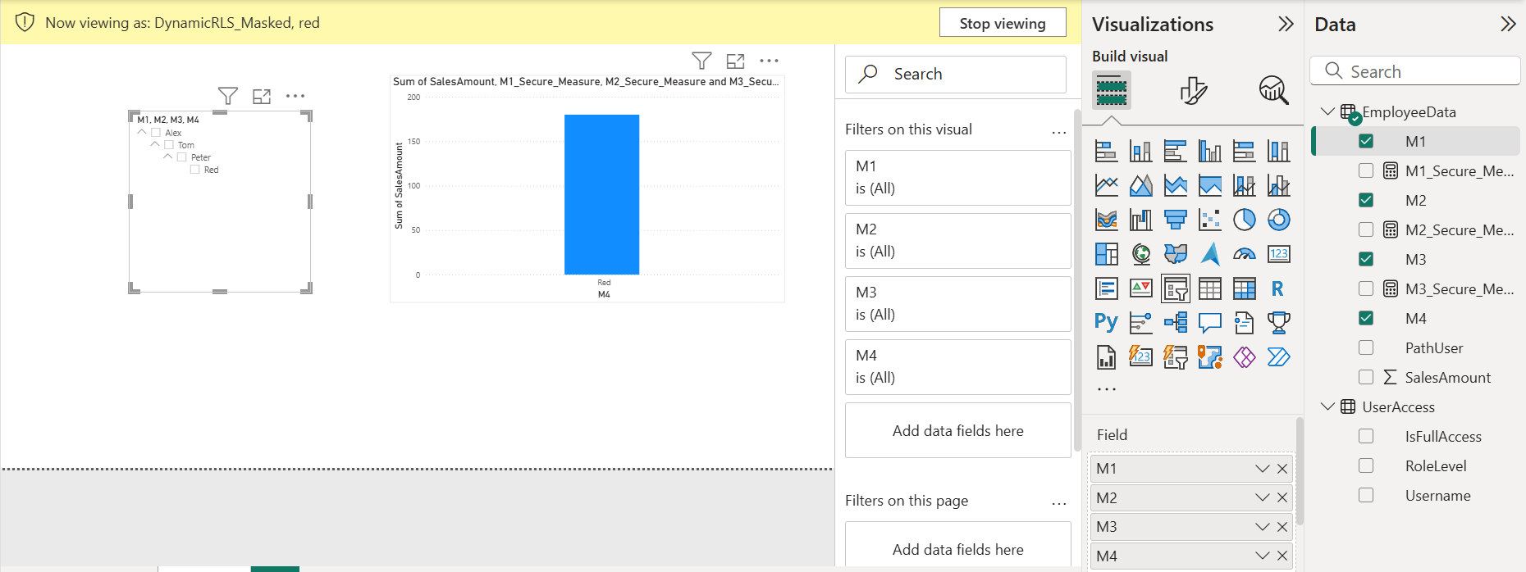This screenshot has height=572, width=1526.
Task: Select the Clustered bar chart visual
Action: 1175,151
